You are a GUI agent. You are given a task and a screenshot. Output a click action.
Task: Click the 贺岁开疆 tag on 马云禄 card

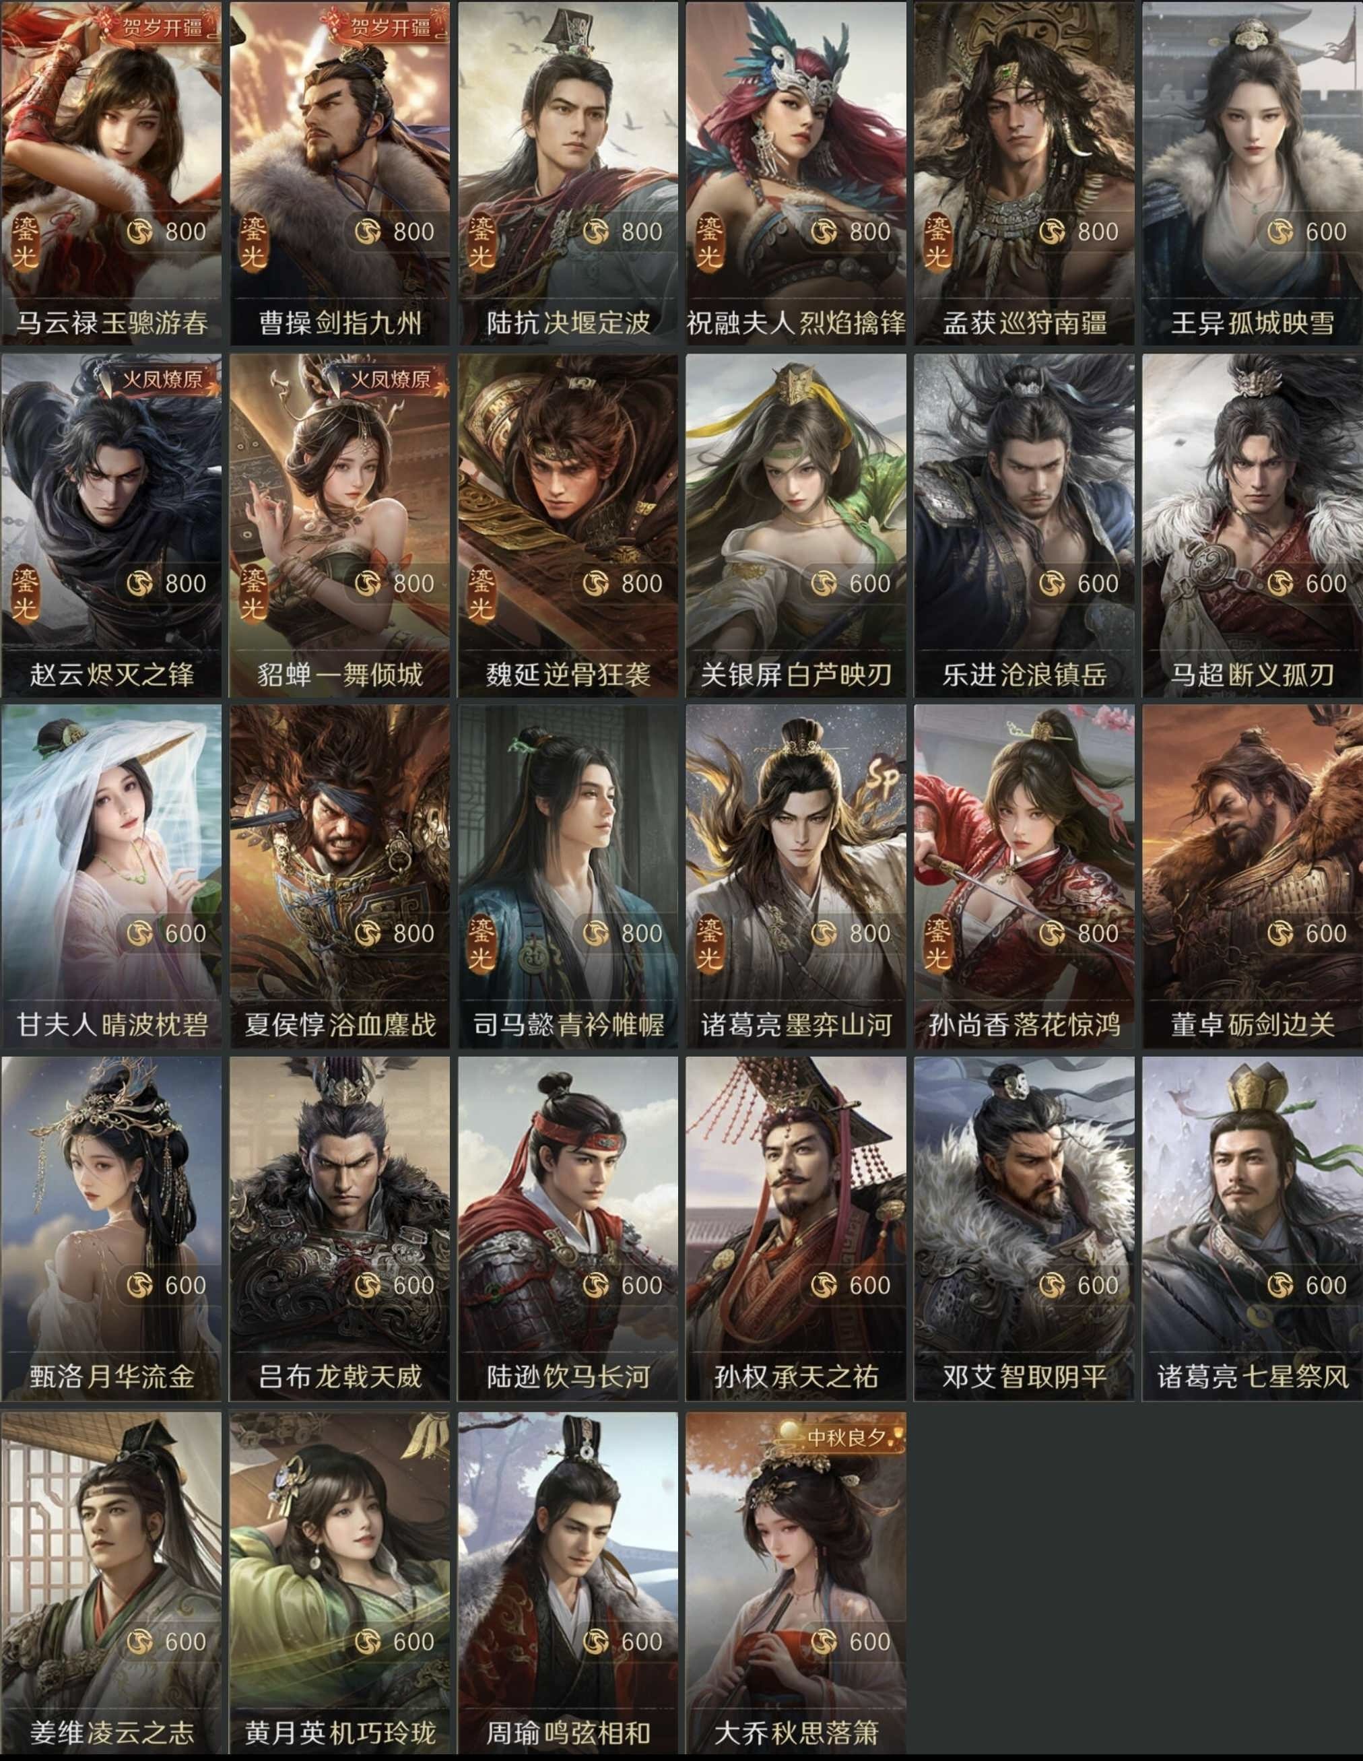(x=162, y=27)
